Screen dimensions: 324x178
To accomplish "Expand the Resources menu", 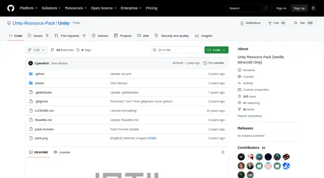I will click(x=76, y=8).
